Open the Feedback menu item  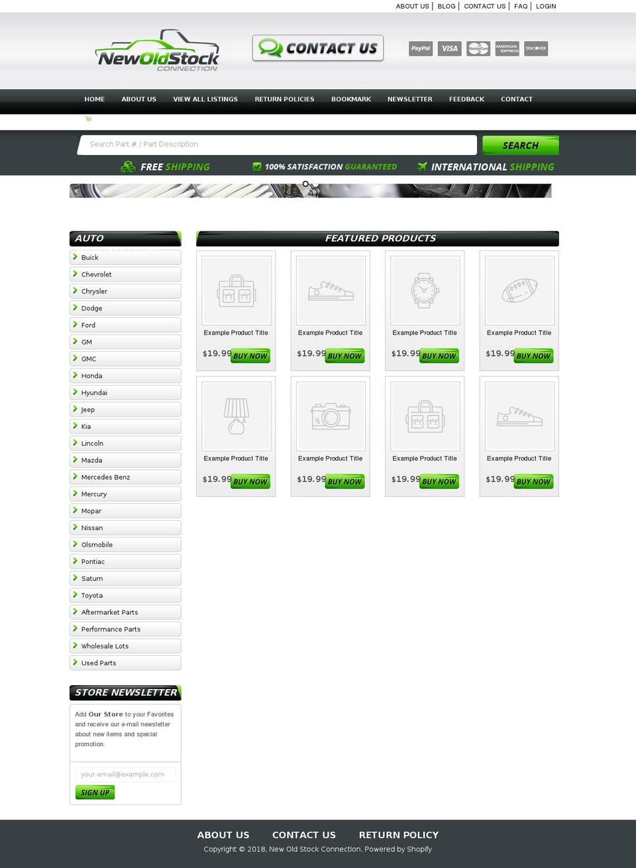click(x=467, y=99)
